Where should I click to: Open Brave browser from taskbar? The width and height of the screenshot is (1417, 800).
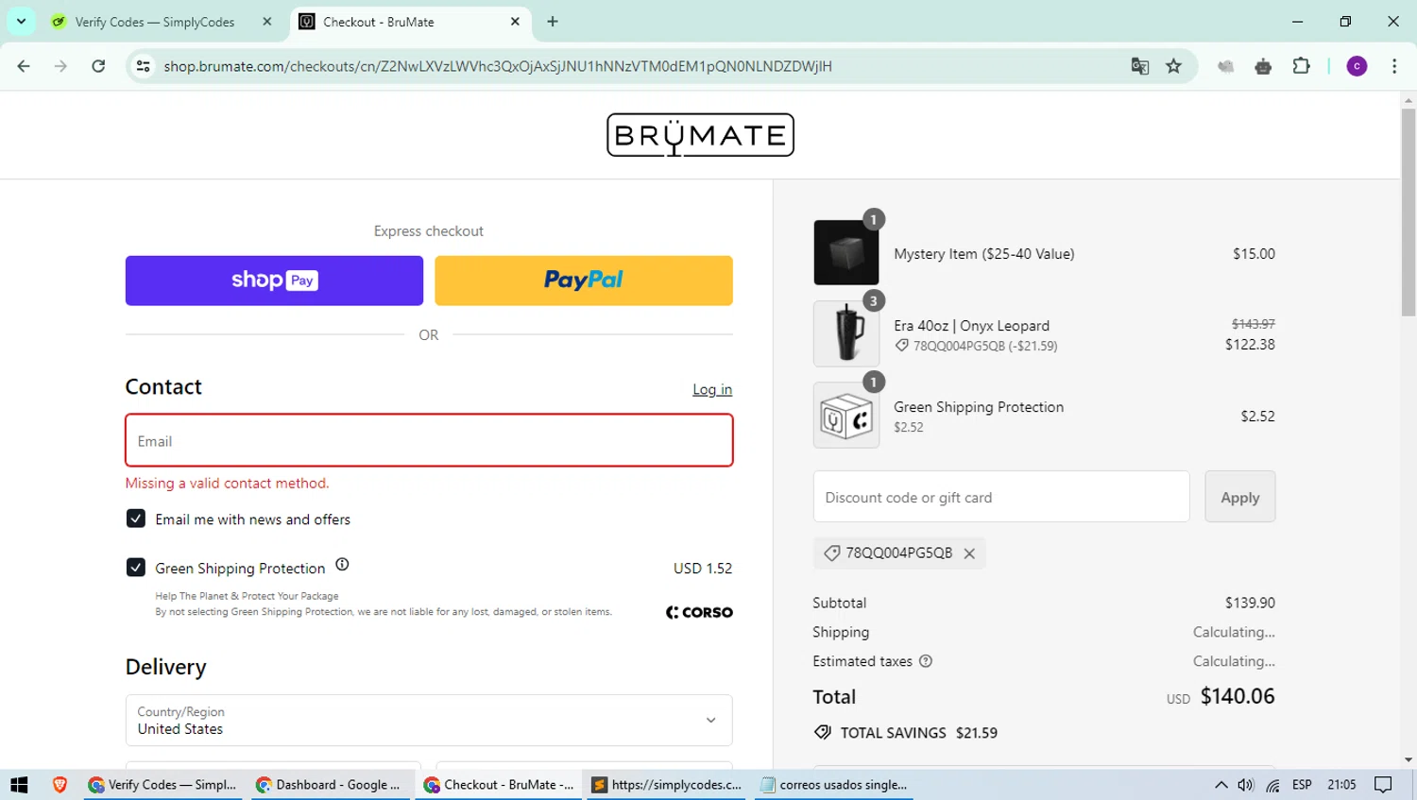click(x=60, y=785)
